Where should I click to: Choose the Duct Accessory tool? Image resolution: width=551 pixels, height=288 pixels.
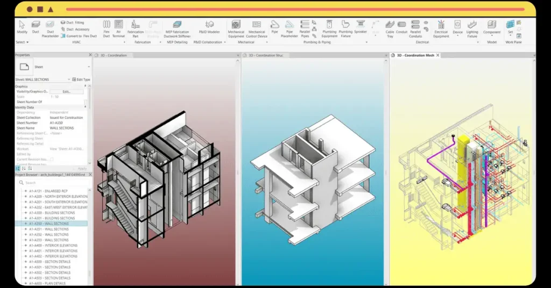tap(75, 29)
